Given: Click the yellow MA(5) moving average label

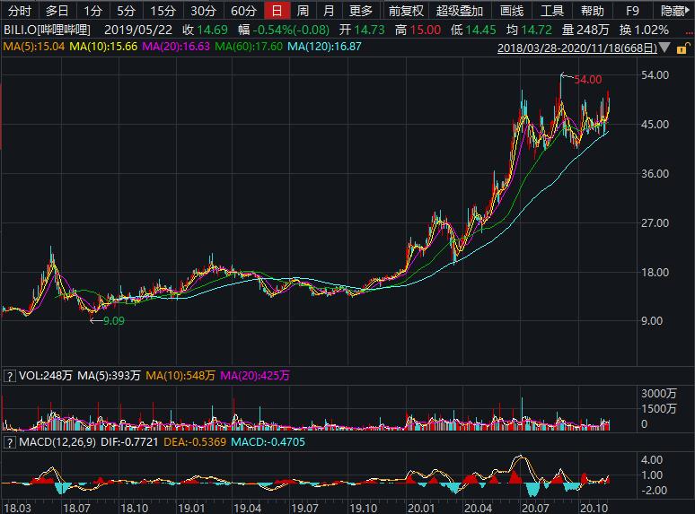Looking at the screenshot, I should click(31, 47).
